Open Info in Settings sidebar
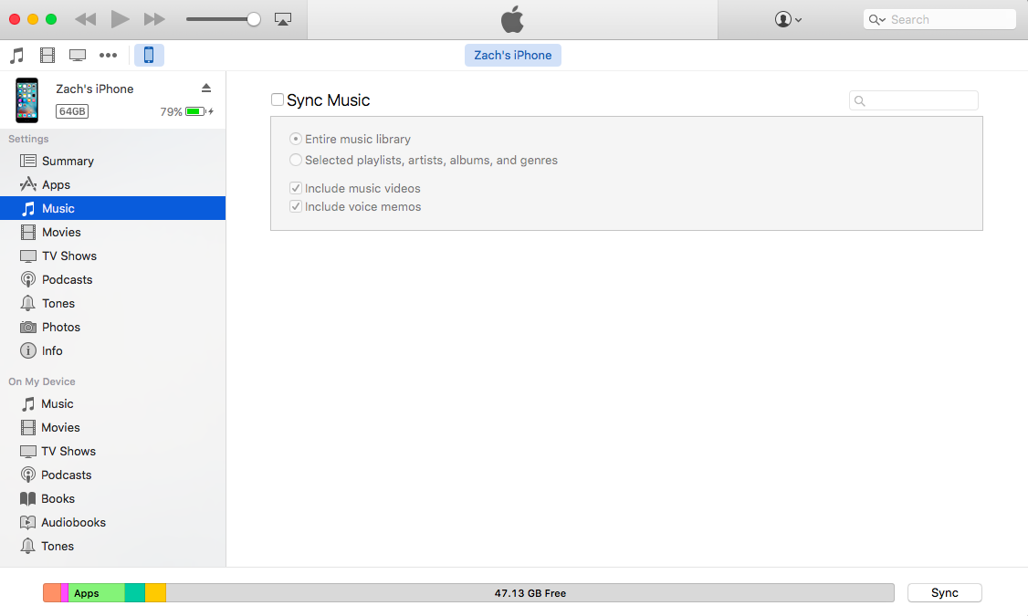The width and height of the screenshot is (1028, 616). [113, 350]
